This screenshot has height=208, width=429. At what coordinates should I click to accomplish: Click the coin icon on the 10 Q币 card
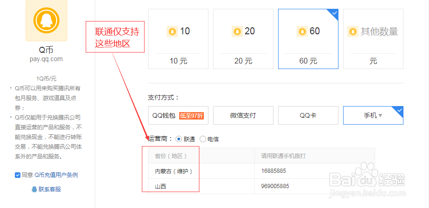point(172,32)
